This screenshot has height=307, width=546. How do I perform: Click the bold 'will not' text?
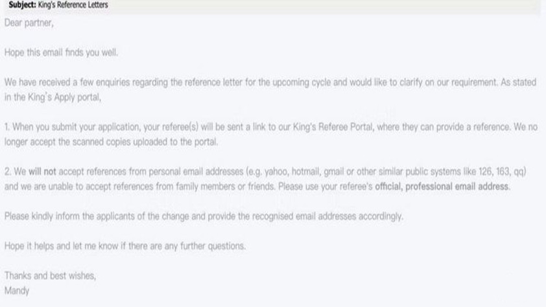(x=42, y=172)
